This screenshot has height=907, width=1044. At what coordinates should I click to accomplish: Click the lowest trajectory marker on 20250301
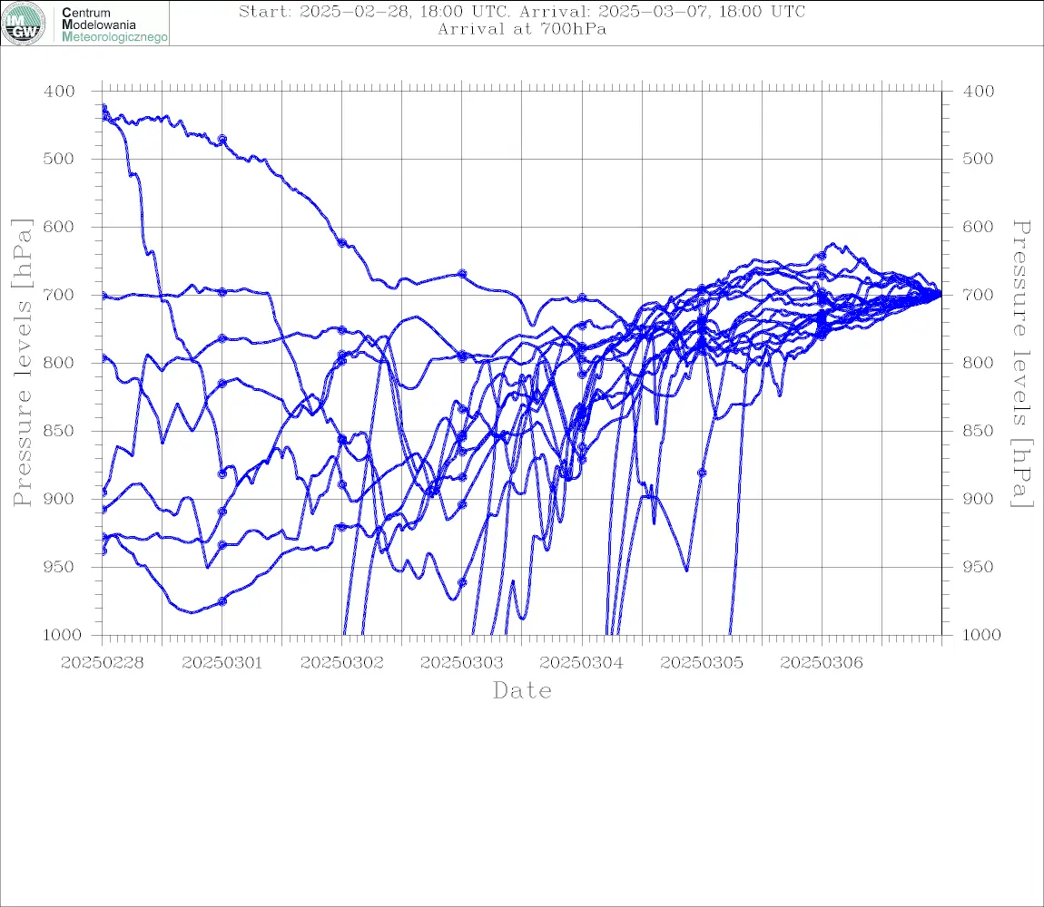coord(222,601)
